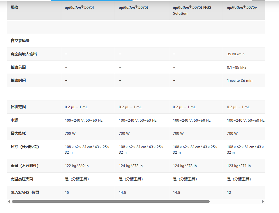This screenshot has width=279, height=213.
Task: Select the 规格 header cell
Action: click(x=34, y=10)
